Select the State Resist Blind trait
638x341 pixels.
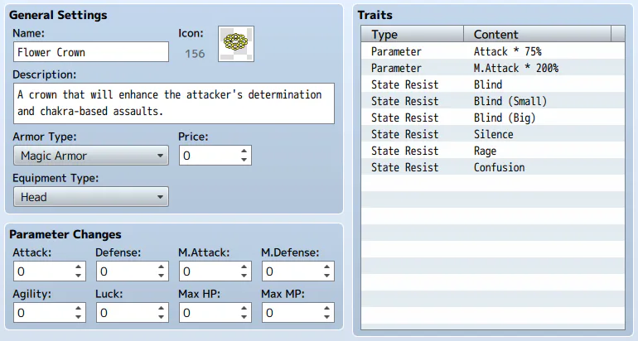[x=493, y=84]
